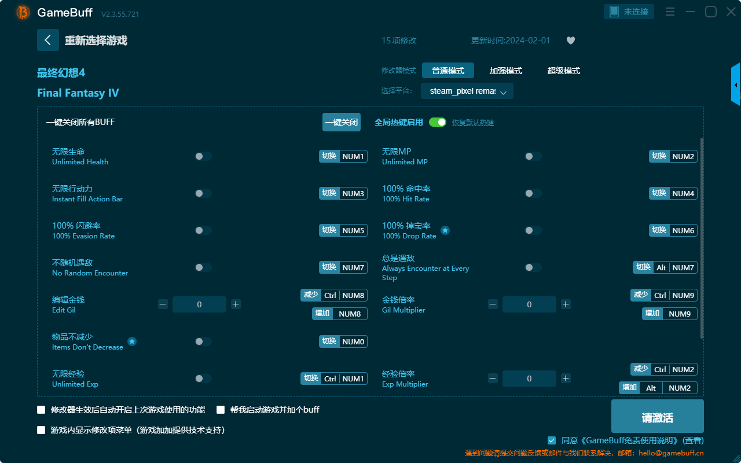The height and width of the screenshot is (463, 741).
Task: Click NUM6 hotkey for 100% Drop Rate
Action: pos(673,230)
